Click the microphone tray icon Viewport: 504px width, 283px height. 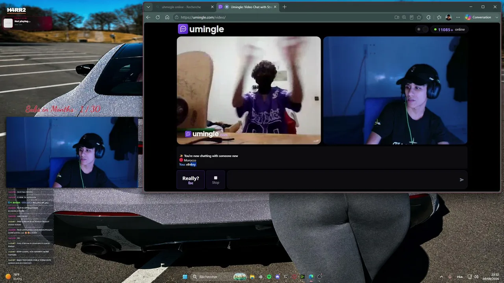pyautogui.click(x=450, y=277)
